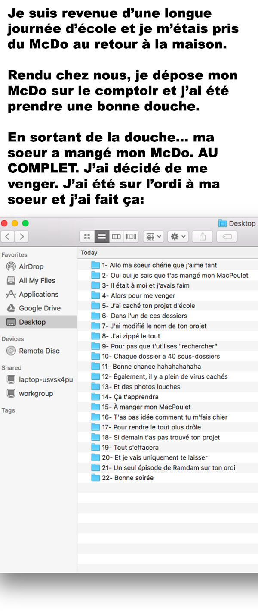Select folder '7- J'ai modifié le nom de ton projet'

coord(168,326)
